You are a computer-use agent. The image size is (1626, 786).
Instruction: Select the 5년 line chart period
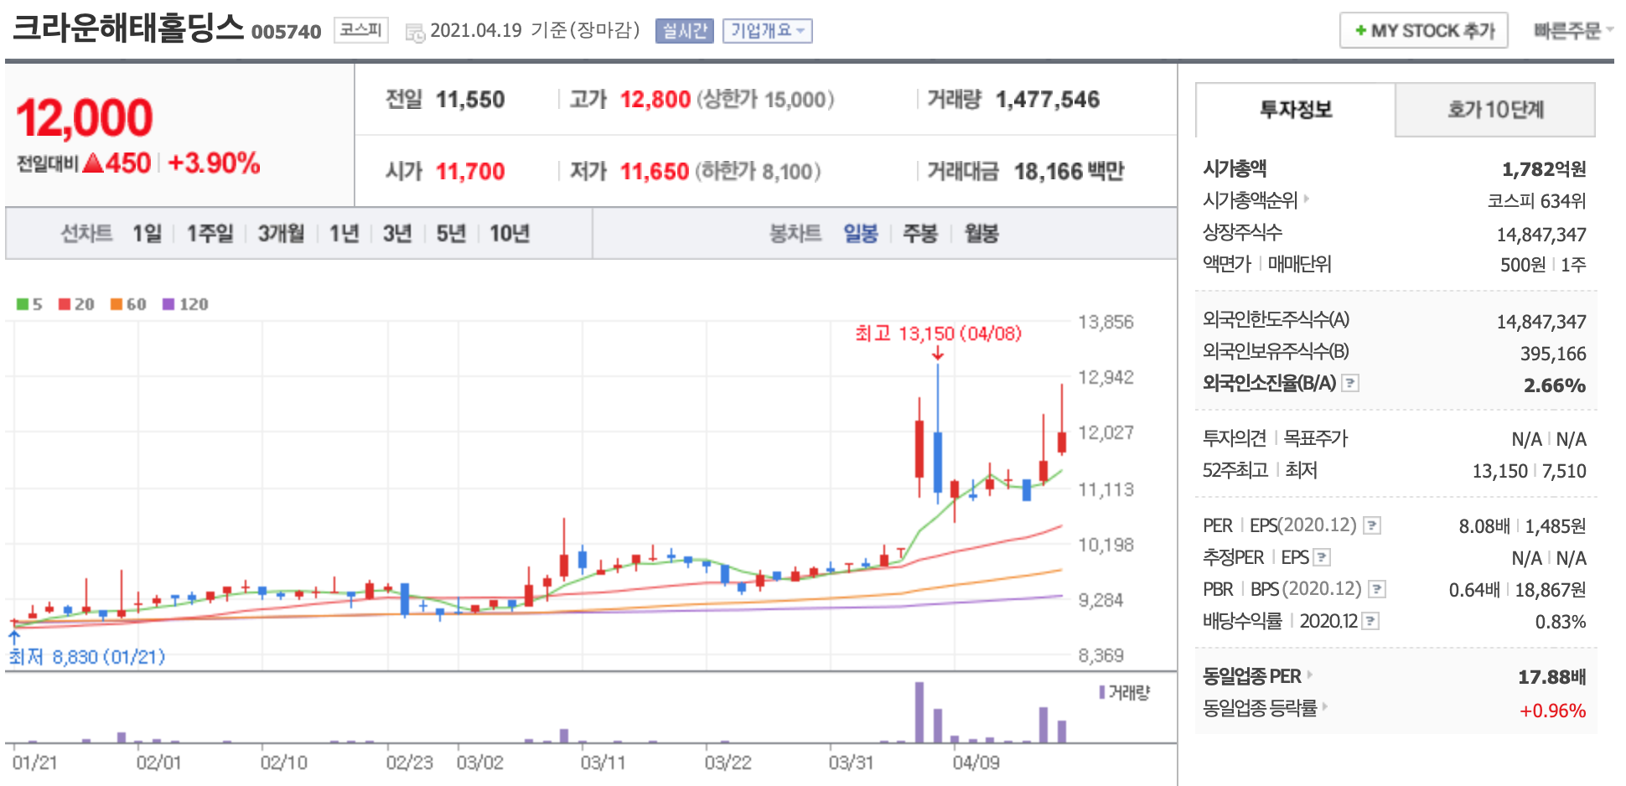451,233
